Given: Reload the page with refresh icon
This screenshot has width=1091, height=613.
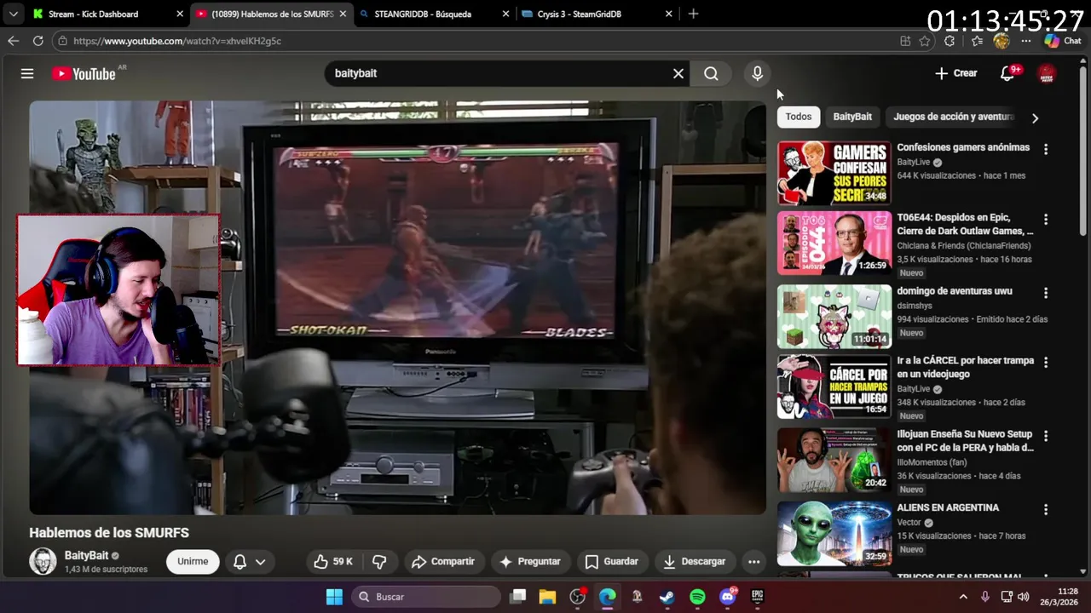Looking at the screenshot, I should [38, 41].
